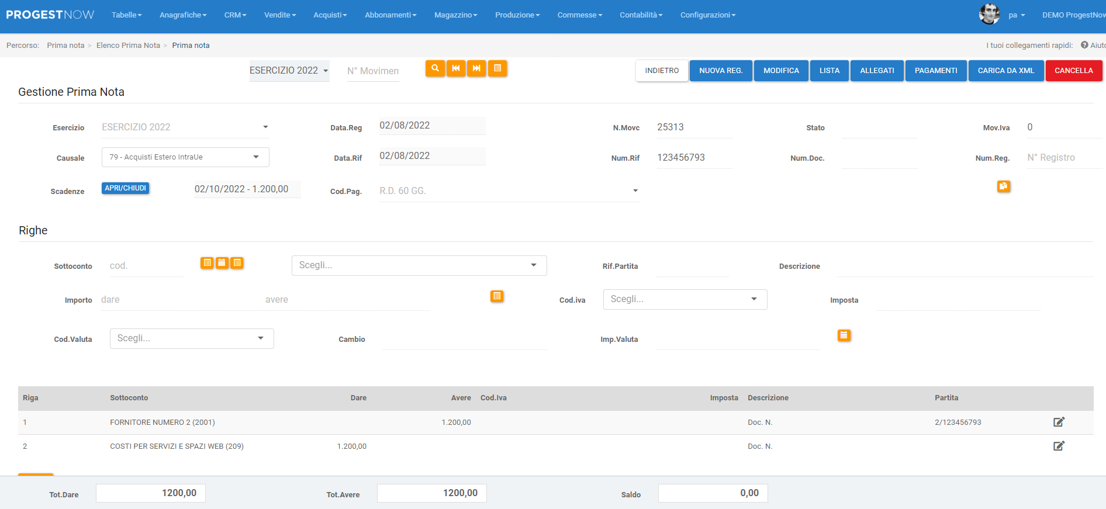Edit row 2 COSTI PER SERVIZI

(1059, 446)
